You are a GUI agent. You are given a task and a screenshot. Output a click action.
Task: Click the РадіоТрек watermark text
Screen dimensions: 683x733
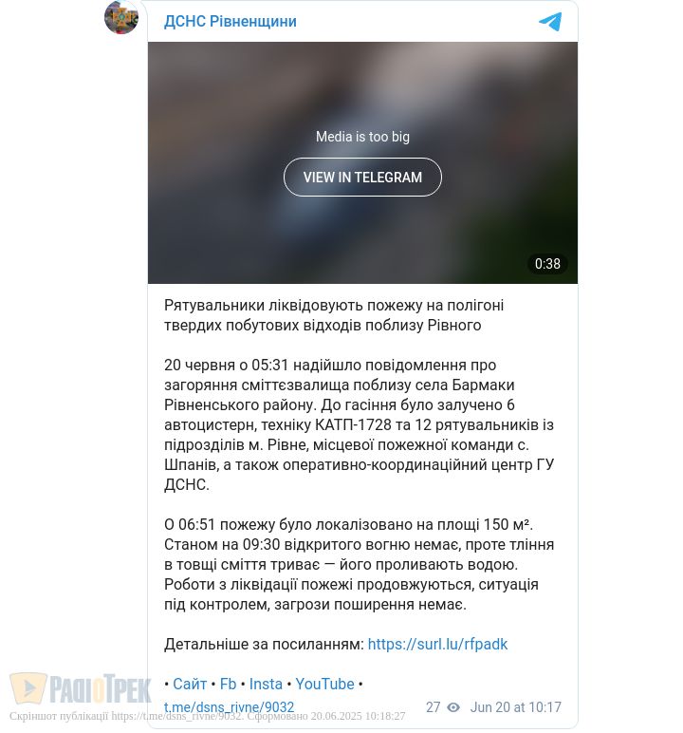click(100, 688)
